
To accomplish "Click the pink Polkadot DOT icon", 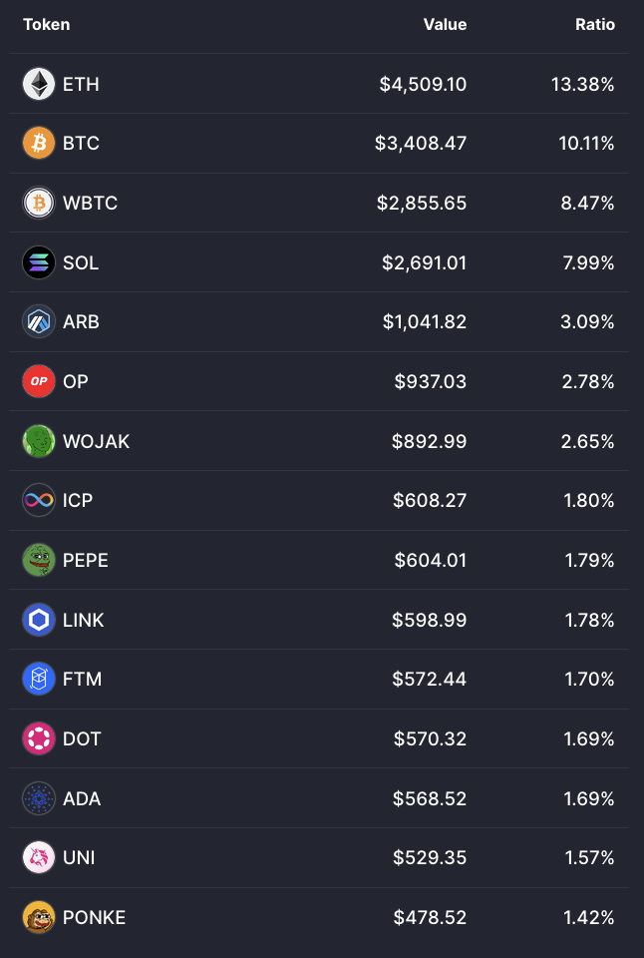I will 39,738.
